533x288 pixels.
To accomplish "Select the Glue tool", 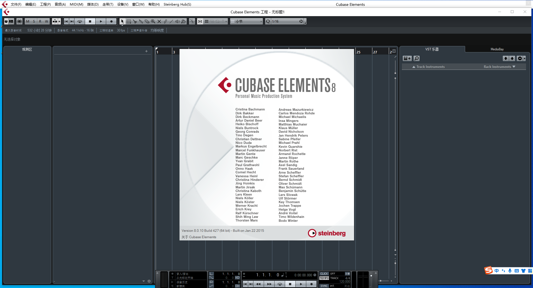I will (x=141, y=21).
